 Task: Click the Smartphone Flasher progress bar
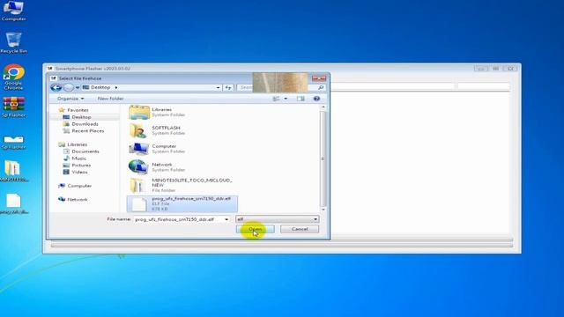coord(282,246)
